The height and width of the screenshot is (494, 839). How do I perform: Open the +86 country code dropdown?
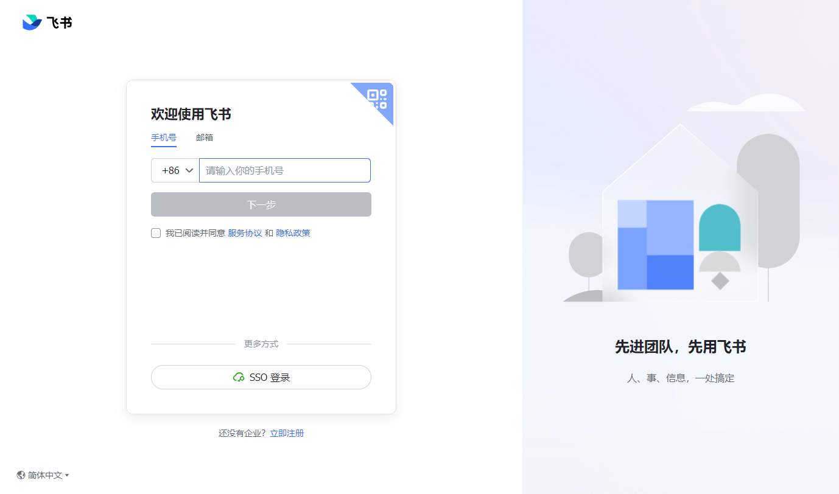[x=175, y=170]
